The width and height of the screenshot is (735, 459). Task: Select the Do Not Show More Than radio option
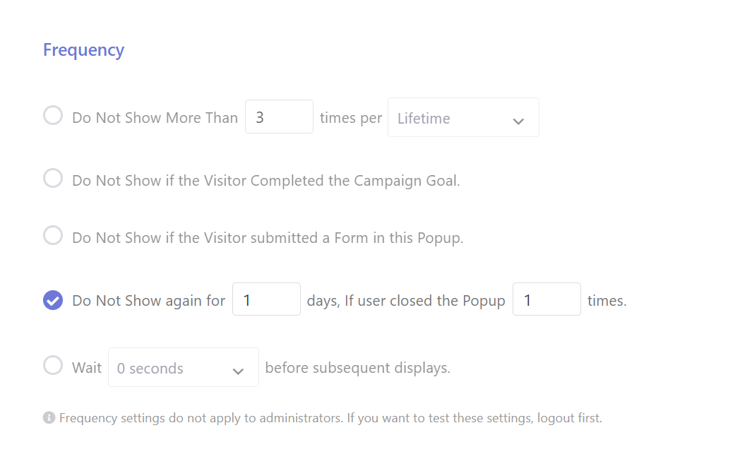(x=53, y=115)
